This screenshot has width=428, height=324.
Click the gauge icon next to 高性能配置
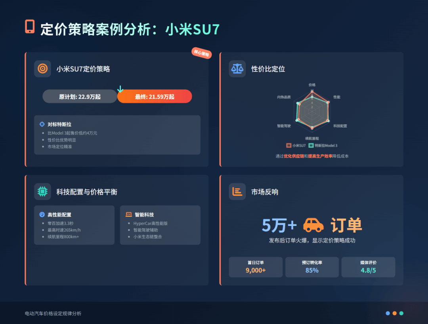[x=42, y=215]
